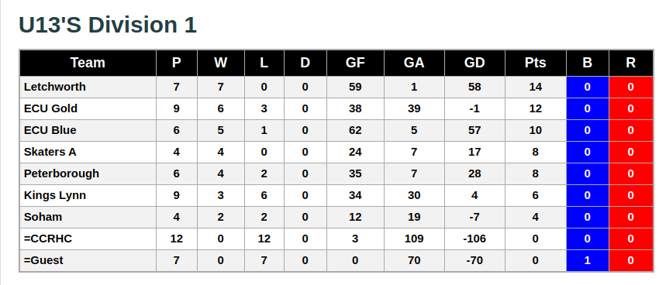The height and width of the screenshot is (285, 659).
Task: Click the =Guest team cell
Action: pyautogui.click(x=88, y=261)
